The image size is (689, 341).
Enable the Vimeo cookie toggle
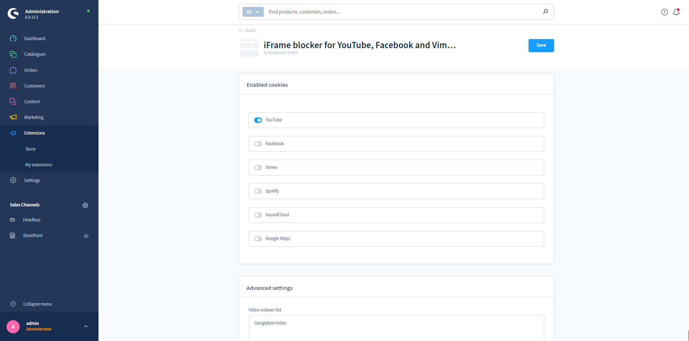[x=258, y=167]
